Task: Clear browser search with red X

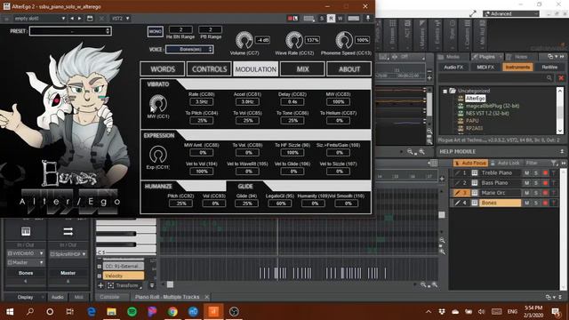Action: (x=561, y=78)
